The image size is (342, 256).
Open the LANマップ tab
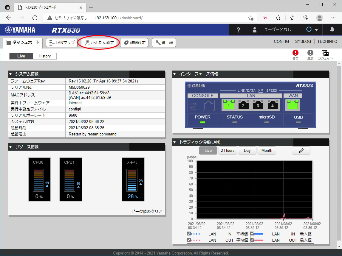click(62, 43)
